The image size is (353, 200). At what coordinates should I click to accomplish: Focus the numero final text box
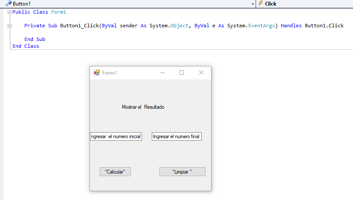[176, 136]
